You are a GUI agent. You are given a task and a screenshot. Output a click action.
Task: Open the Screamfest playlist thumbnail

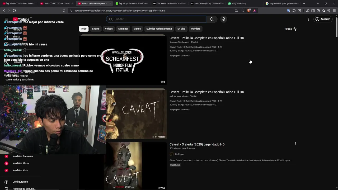click(123, 60)
